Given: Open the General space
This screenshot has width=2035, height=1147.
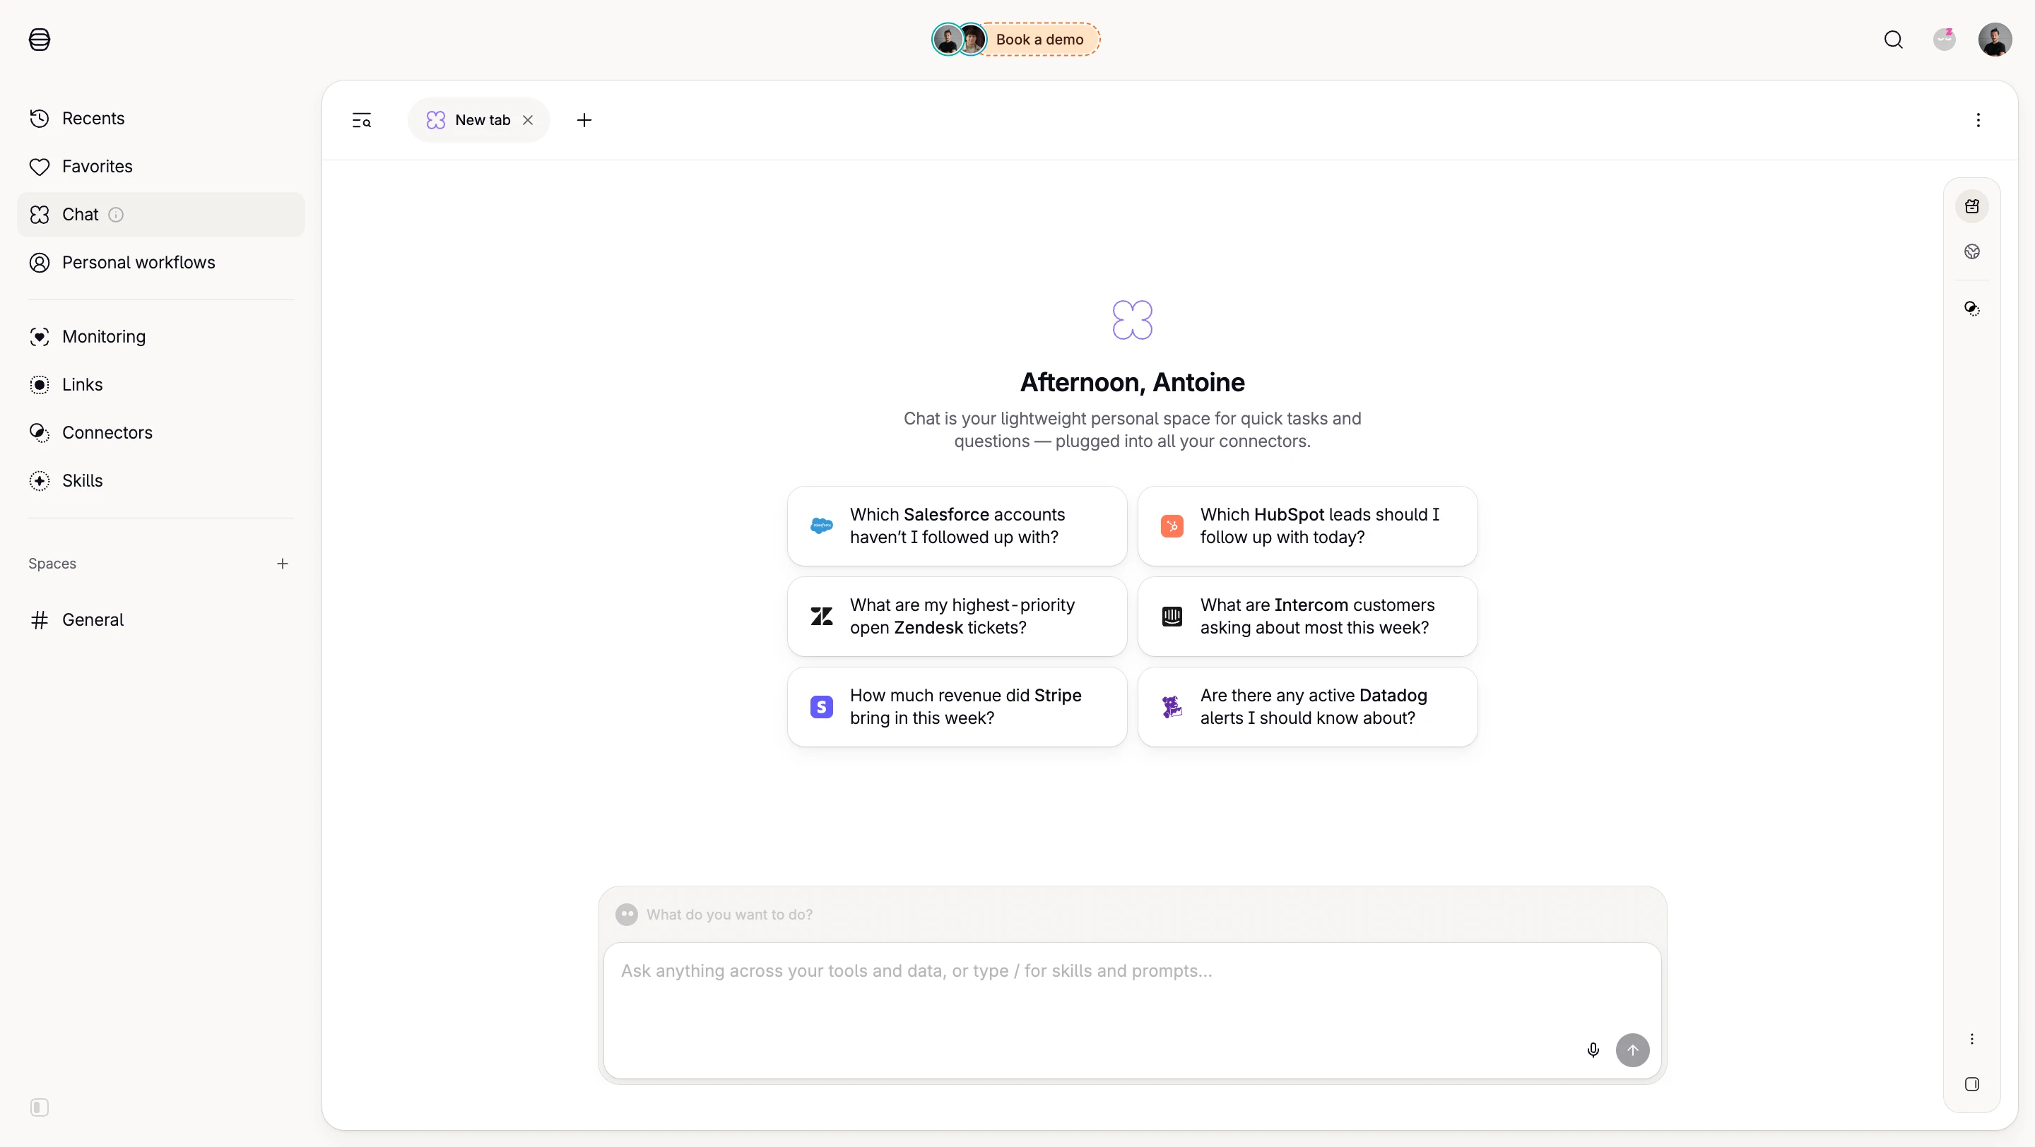Looking at the screenshot, I should click(x=160, y=621).
